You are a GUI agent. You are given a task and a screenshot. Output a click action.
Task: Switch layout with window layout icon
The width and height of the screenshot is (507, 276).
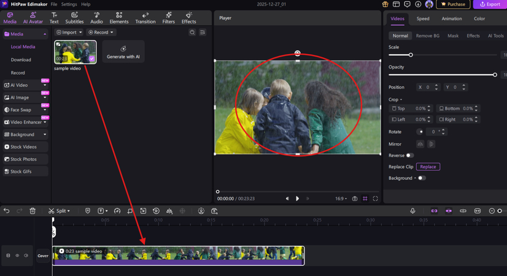pos(396,4)
